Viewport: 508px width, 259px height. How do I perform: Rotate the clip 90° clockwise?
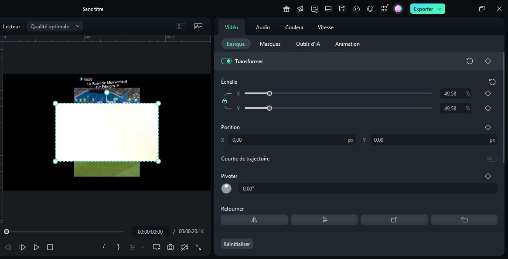coord(394,220)
